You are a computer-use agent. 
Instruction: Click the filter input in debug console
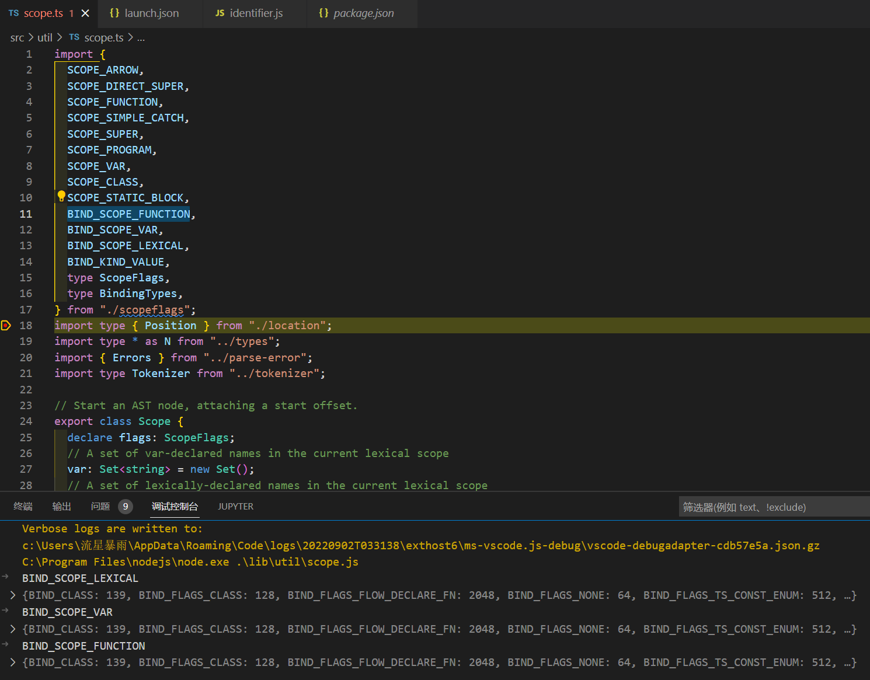(x=771, y=507)
